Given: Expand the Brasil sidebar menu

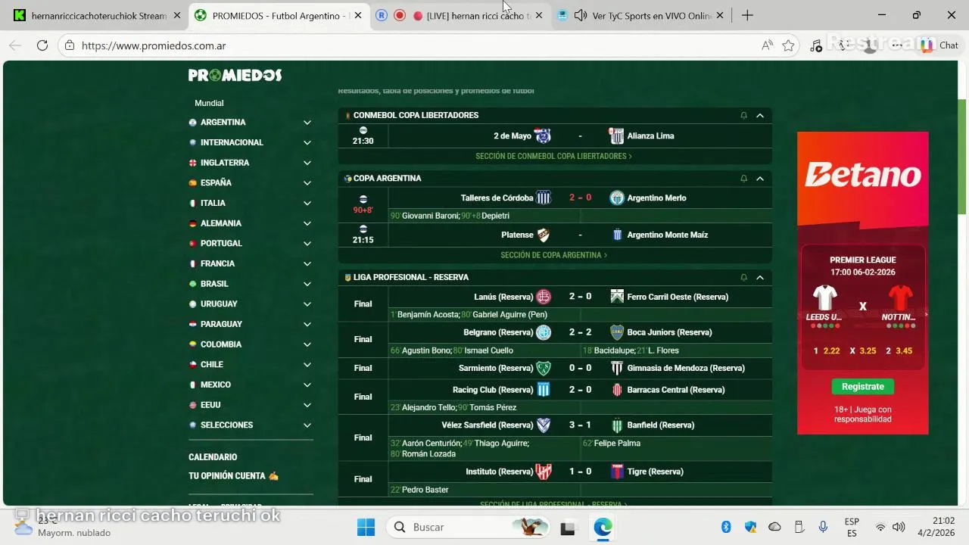Looking at the screenshot, I should tap(307, 284).
